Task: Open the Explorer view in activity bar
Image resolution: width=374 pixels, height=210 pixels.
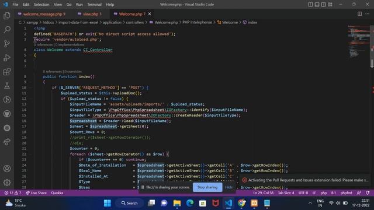Action: [x=7, y=16]
